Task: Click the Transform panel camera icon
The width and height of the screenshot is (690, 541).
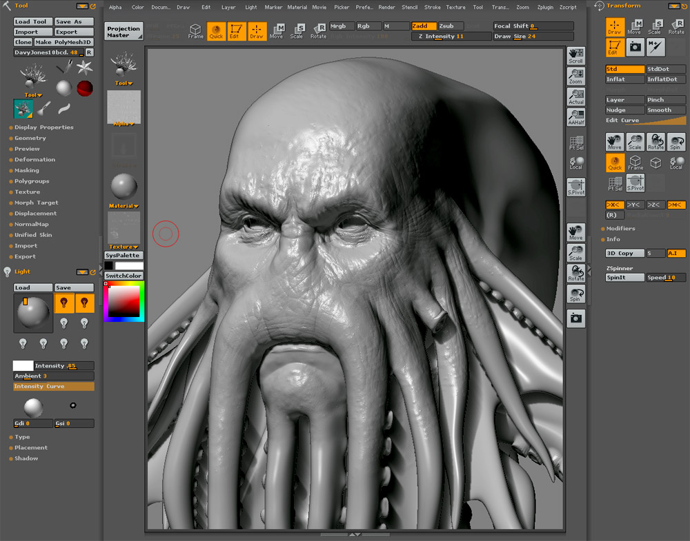Action: pyautogui.click(x=635, y=47)
